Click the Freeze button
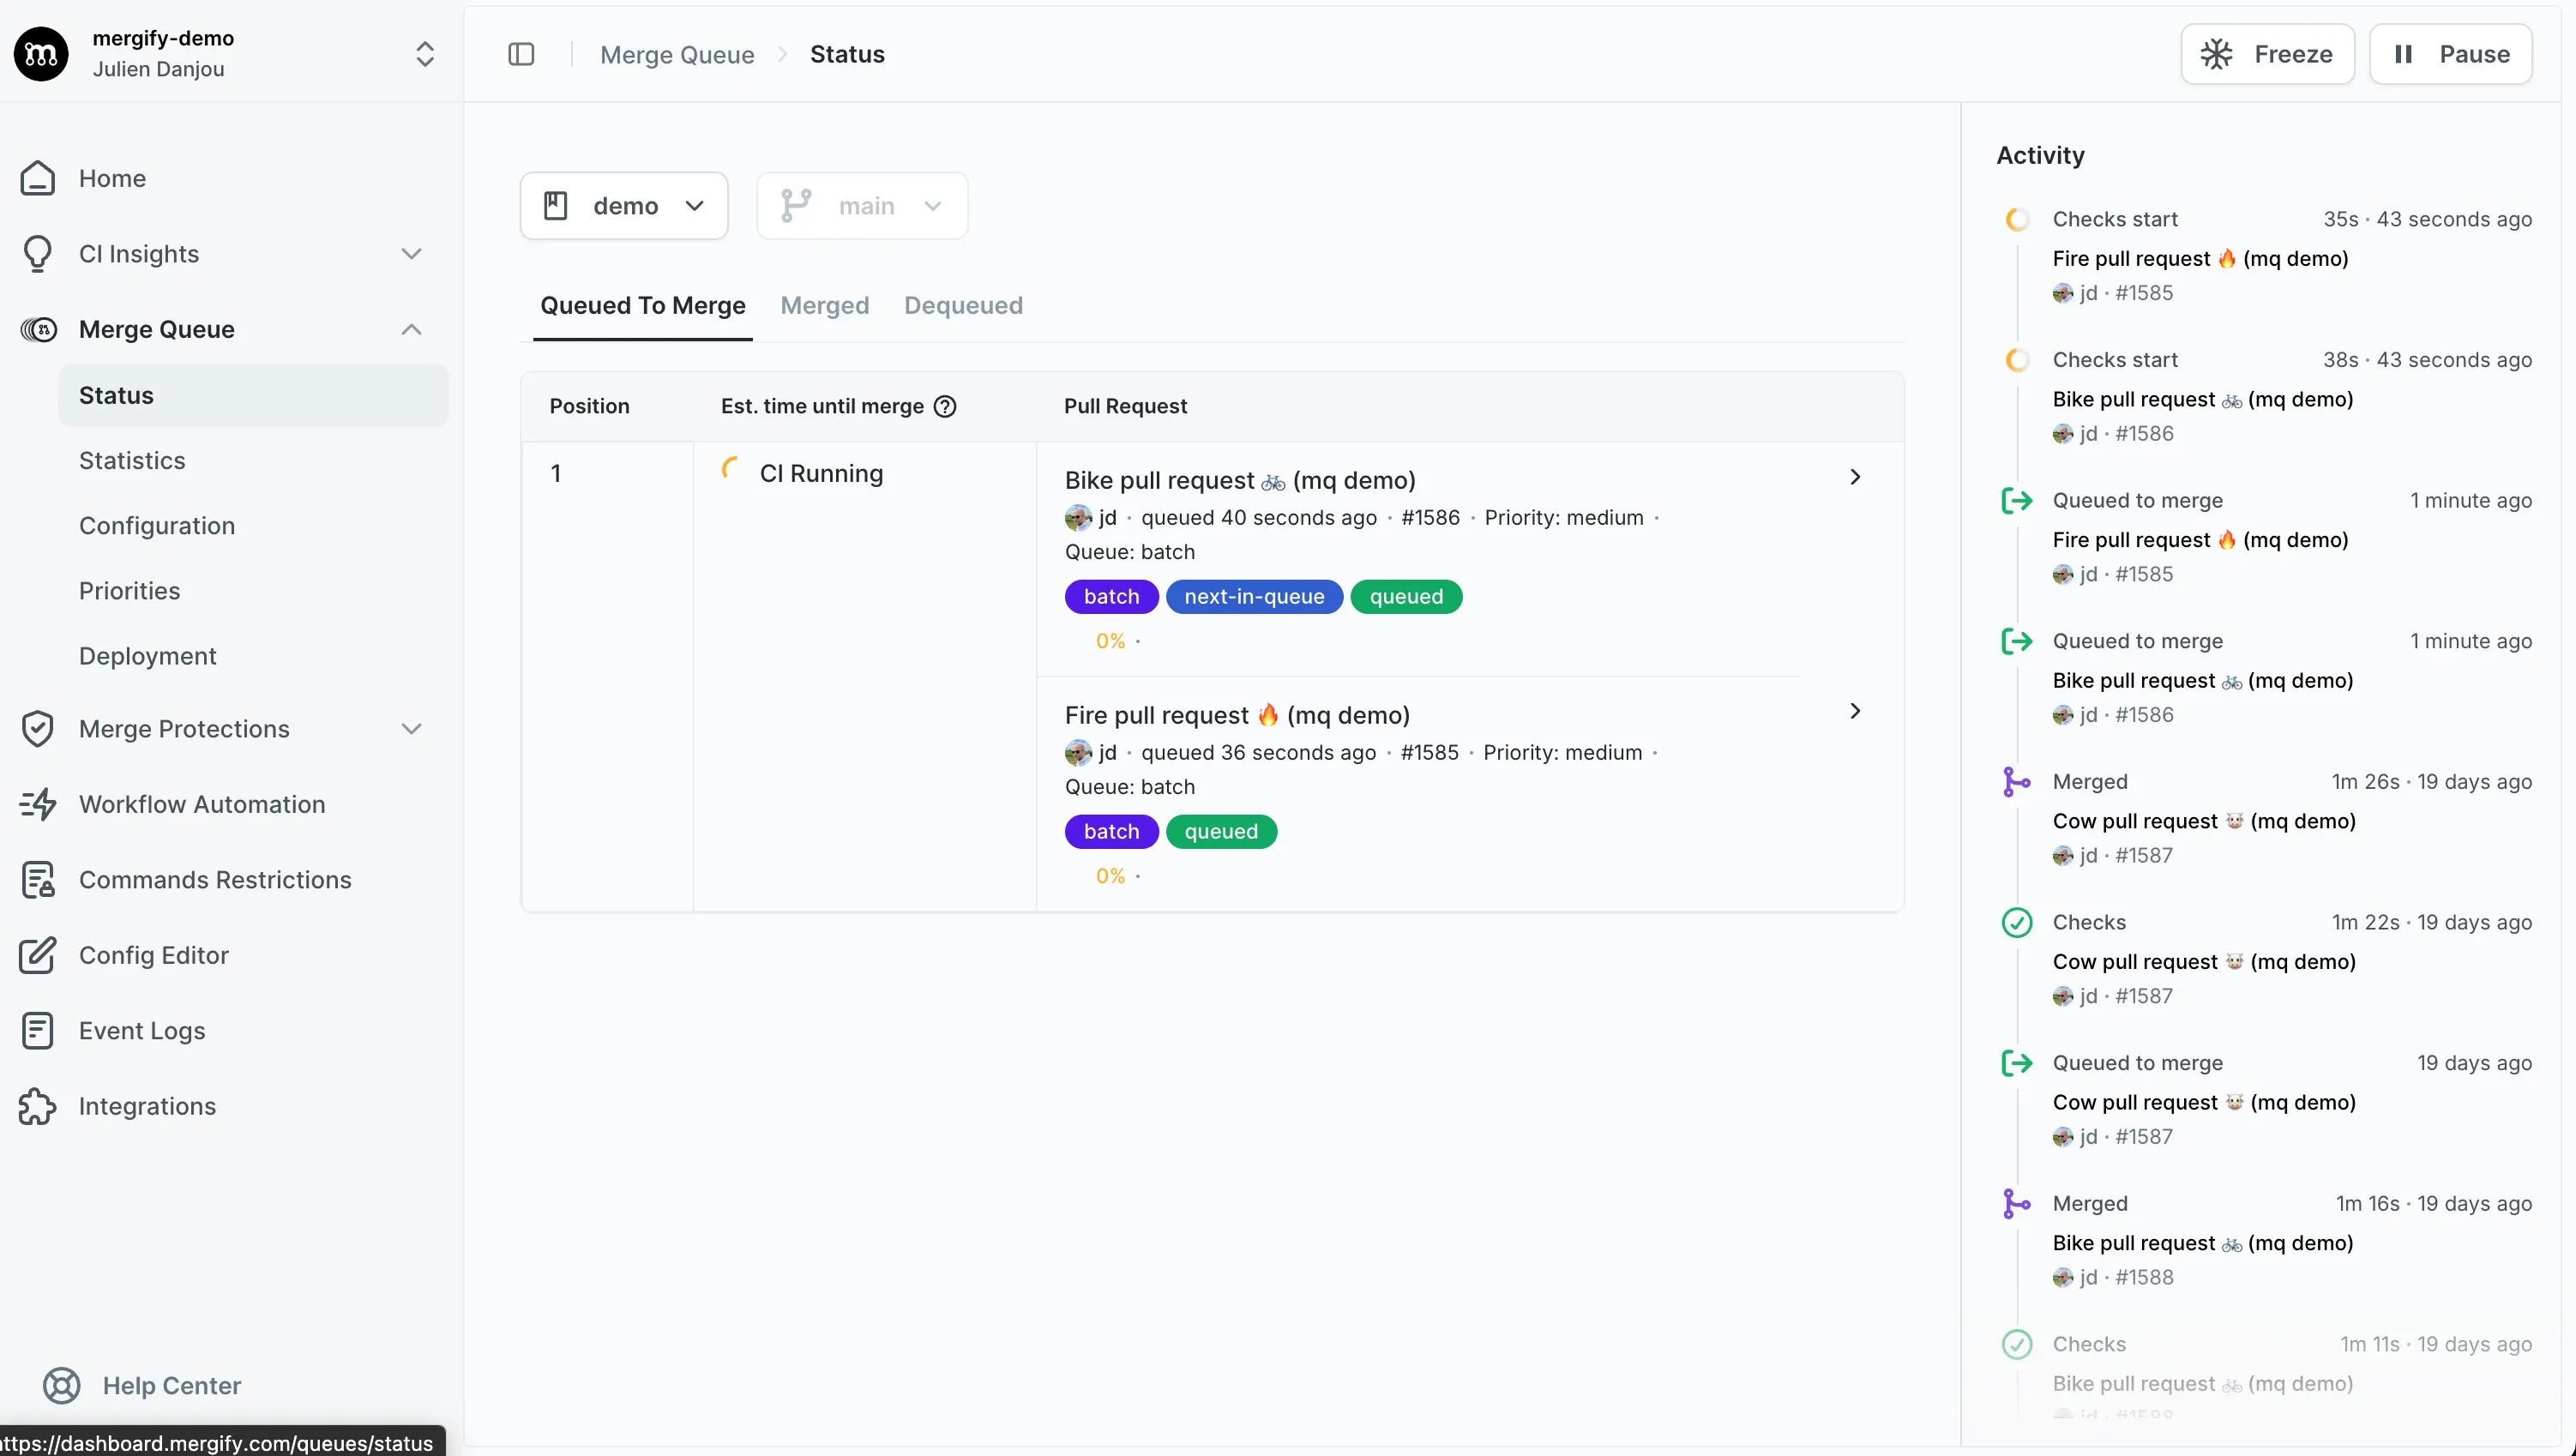The width and height of the screenshot is (2576, 1456). point(2267,54)
